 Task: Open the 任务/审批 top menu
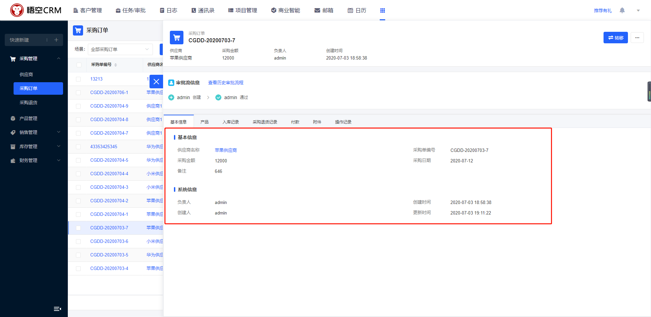pyautogui.click(x=131, y=10)
